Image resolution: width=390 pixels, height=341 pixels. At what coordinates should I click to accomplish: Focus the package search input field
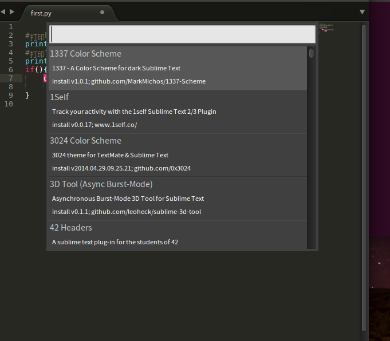pyautogui.click(x=183, y=34)
